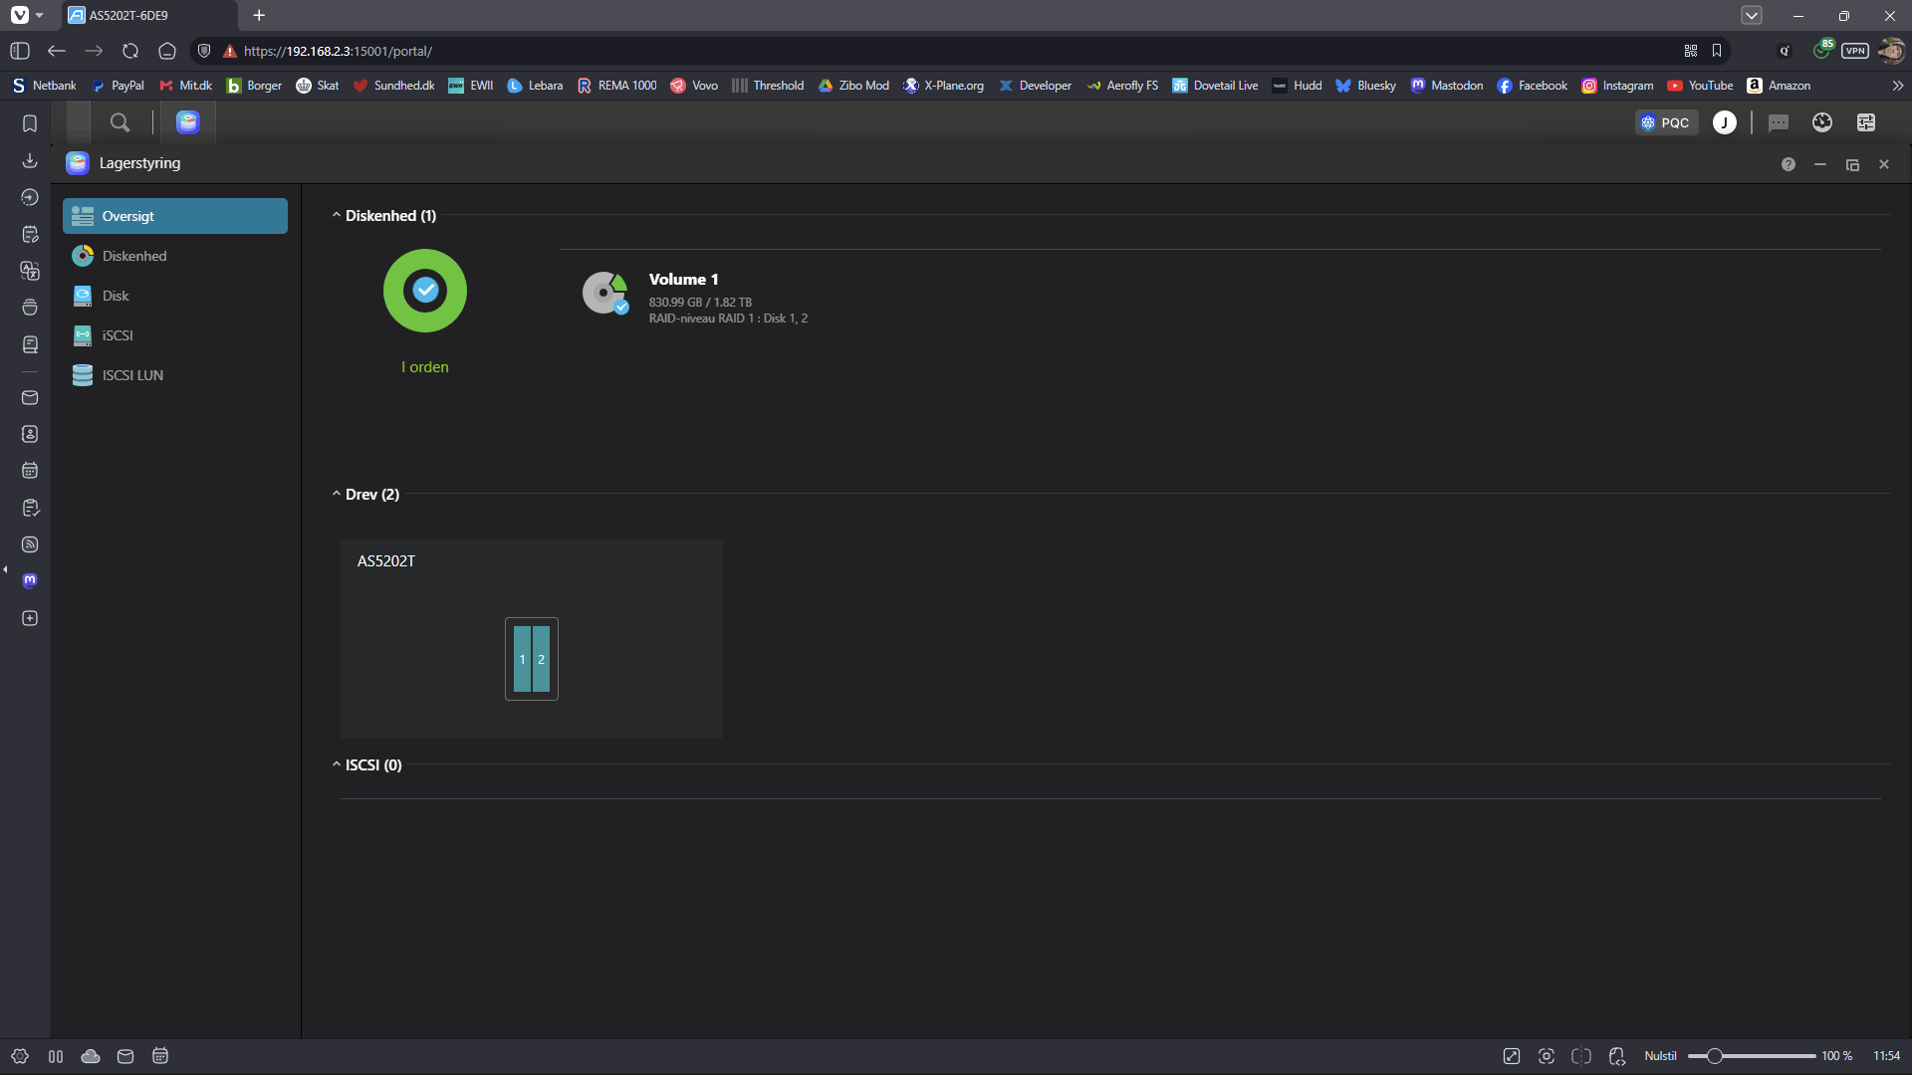Click the iSCSI sidebar icon
Image resolution: width=1912 pixels, height=1075 pixels.
[x=83, y=335]
